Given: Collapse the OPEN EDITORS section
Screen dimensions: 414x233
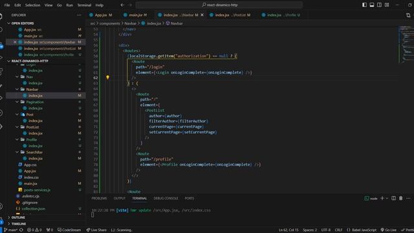Looking at the screenshot, I should tap(23, 23).
